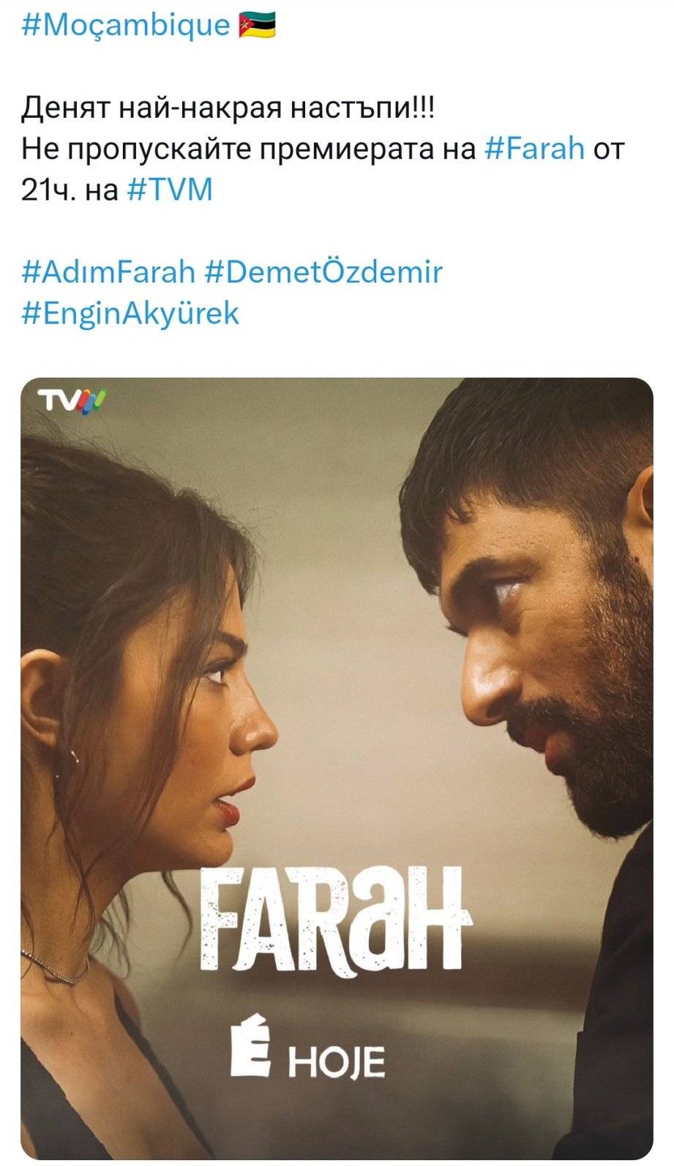Click the '21ч. на' text

pos(70,190)
